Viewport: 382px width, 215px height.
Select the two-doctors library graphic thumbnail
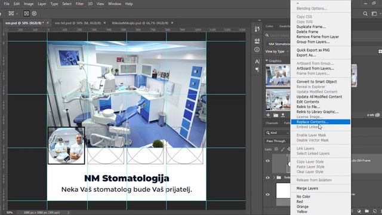point(278,75)
